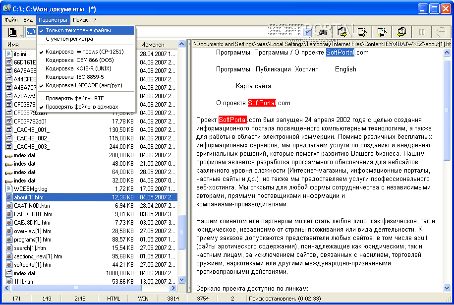Click the WCESMgr.log file icon
Viewport: 454px width, 305px height.
(x=9, y=189)
